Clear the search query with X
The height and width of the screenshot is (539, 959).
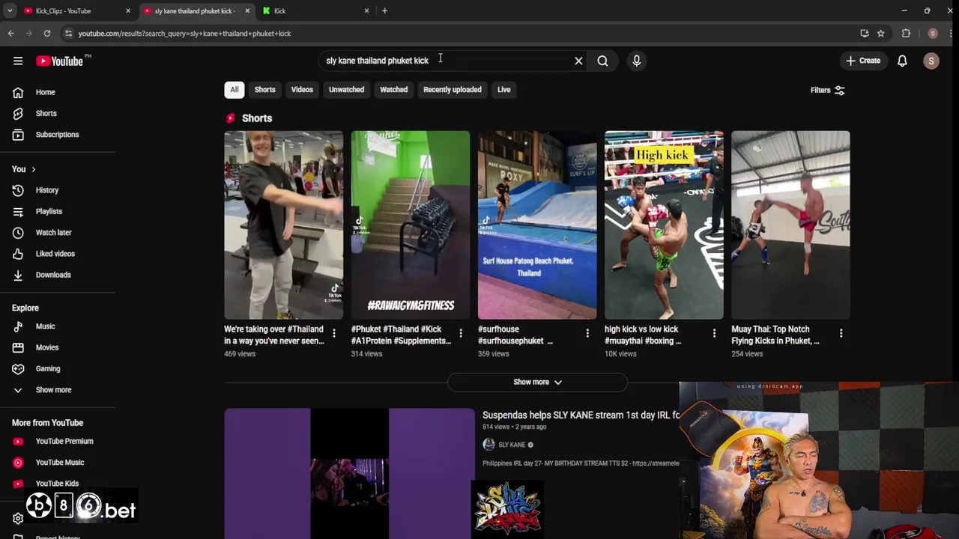pyautogui.click(x=578, y=61)
